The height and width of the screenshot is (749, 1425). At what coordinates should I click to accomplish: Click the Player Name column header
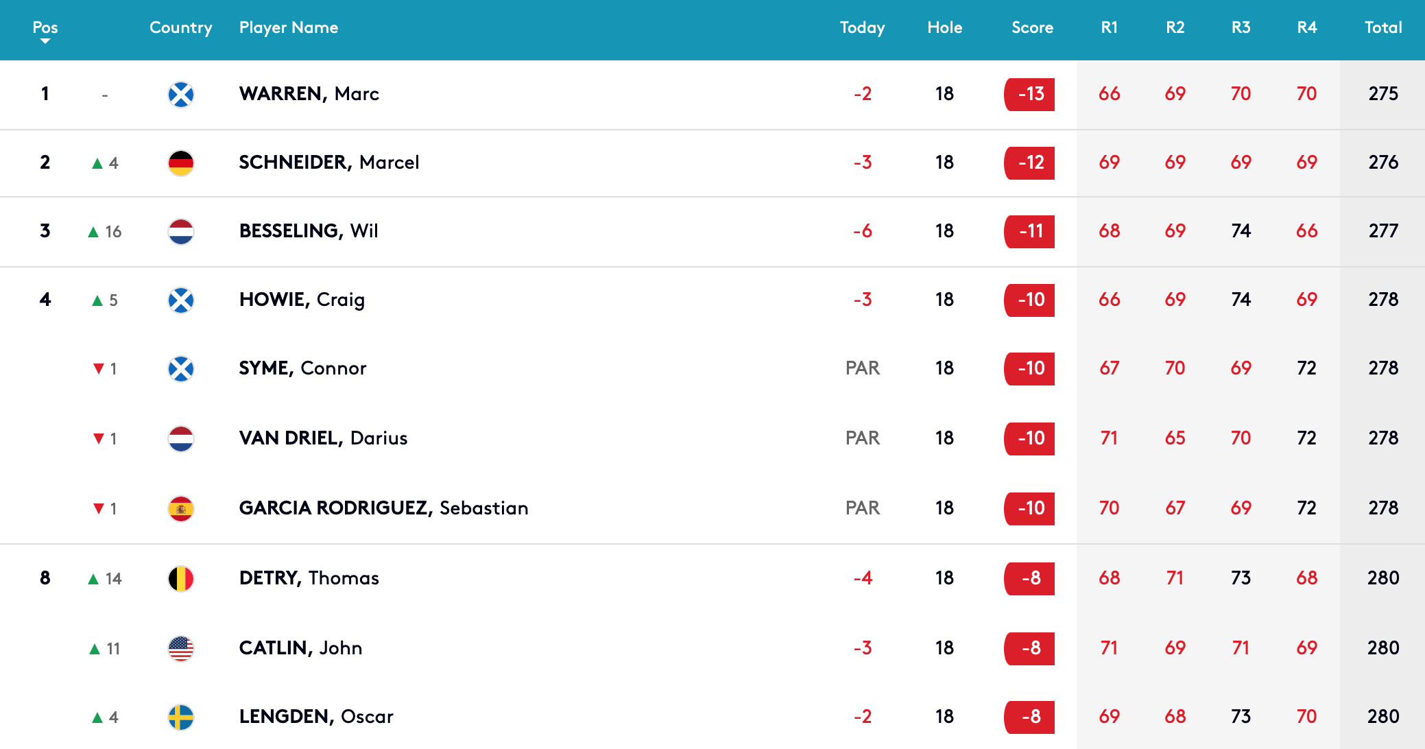coord(289,27)
